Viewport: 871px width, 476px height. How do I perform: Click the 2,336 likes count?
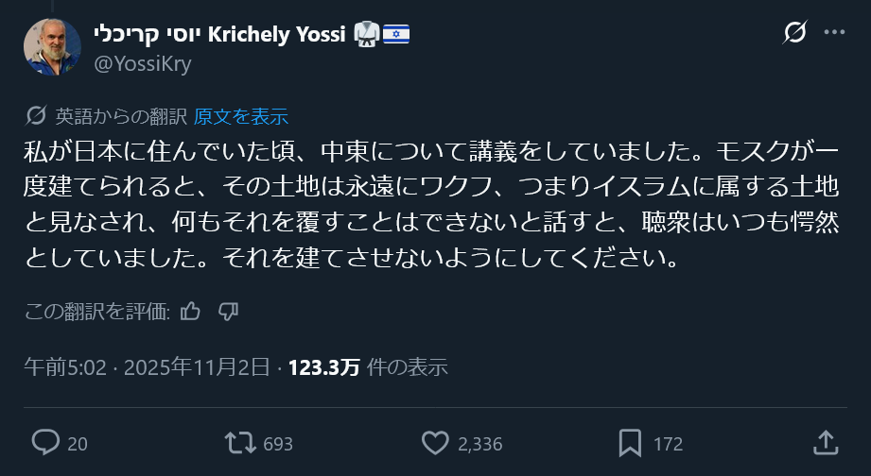click(x=479, y=443)
